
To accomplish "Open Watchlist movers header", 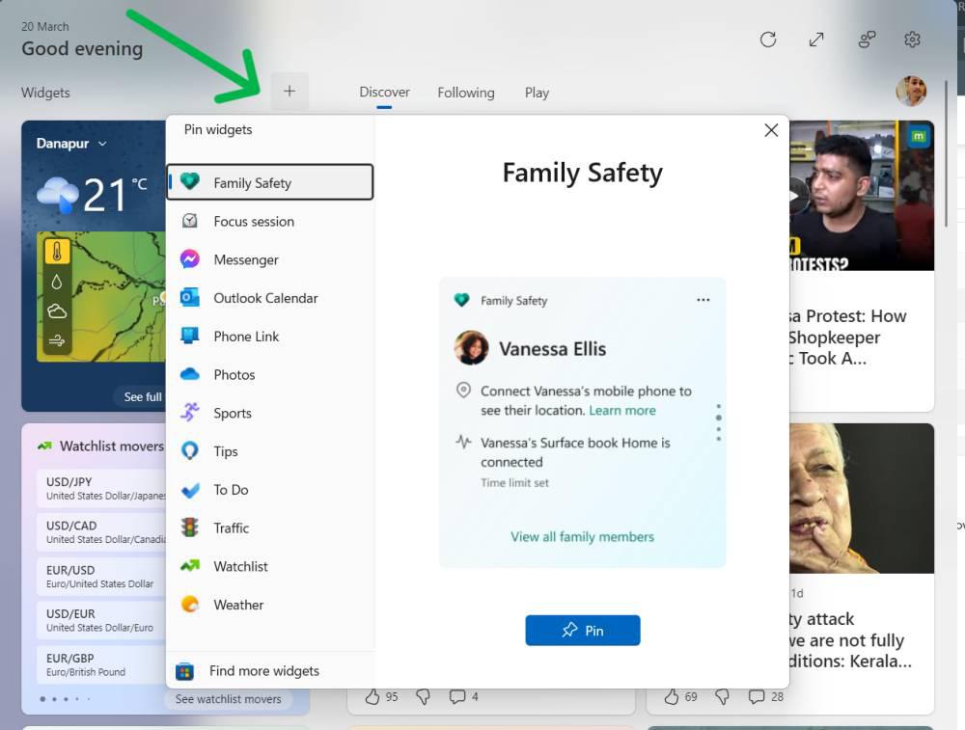I will click(100, 446).
